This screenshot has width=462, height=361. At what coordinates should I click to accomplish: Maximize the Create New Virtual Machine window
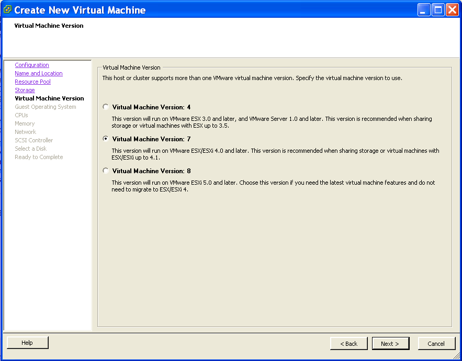click(x=438, y=10)
